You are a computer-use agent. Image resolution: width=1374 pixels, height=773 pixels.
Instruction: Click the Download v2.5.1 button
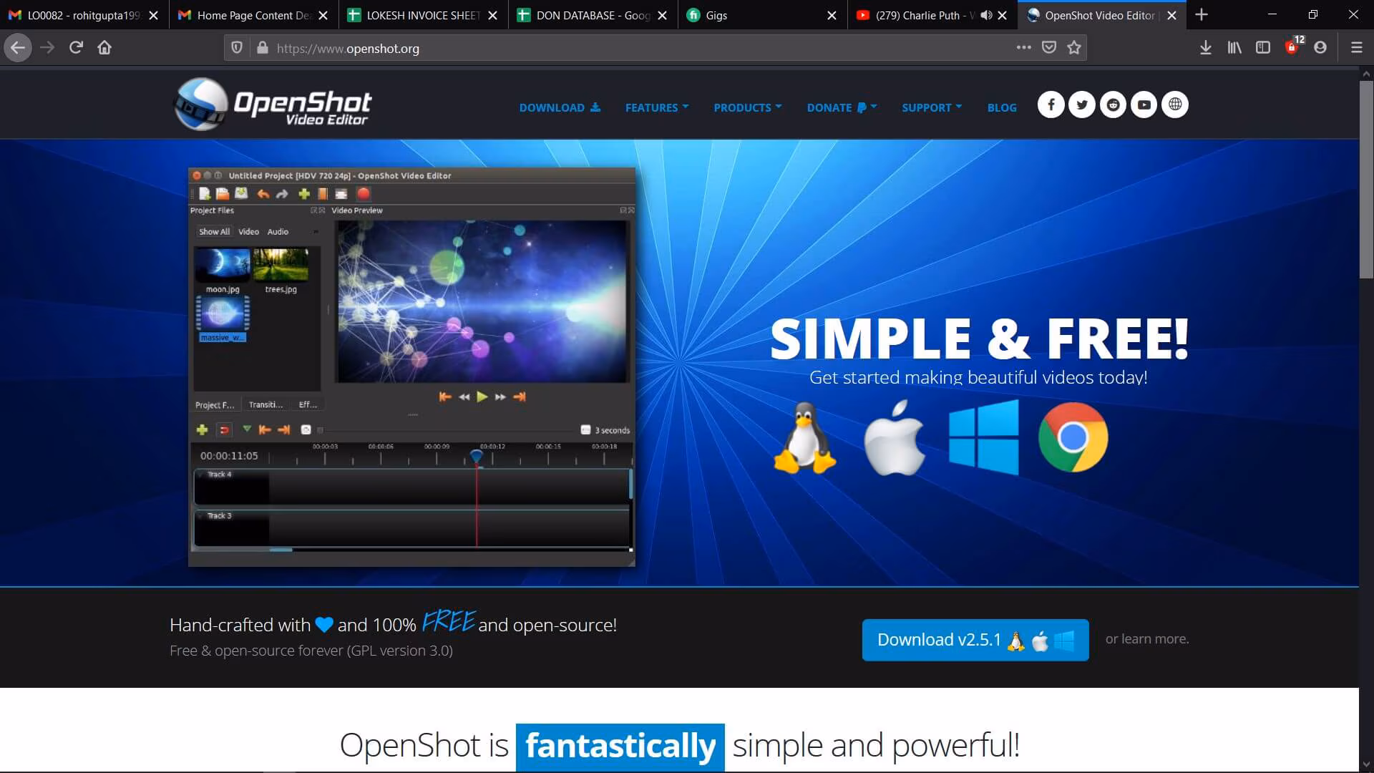[975, 640]
